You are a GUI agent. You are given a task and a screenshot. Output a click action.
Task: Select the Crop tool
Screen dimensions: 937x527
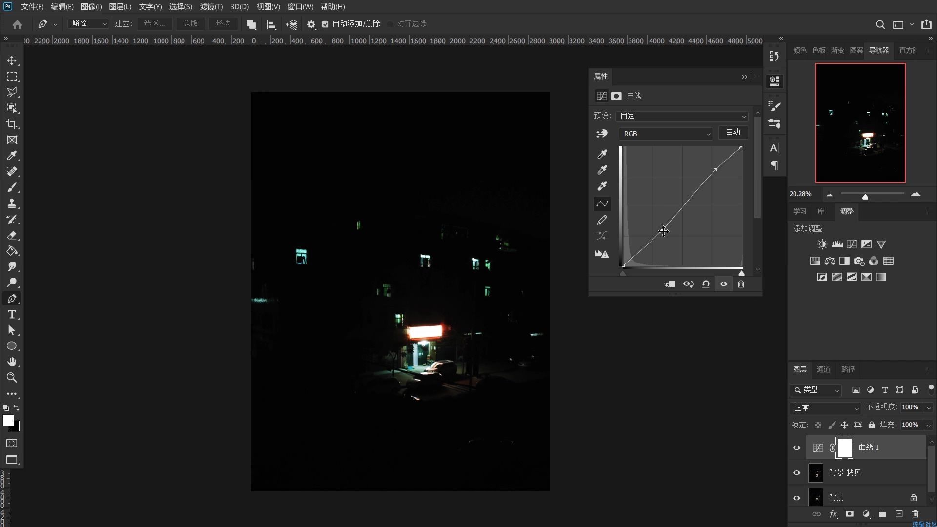click(12, 124)
